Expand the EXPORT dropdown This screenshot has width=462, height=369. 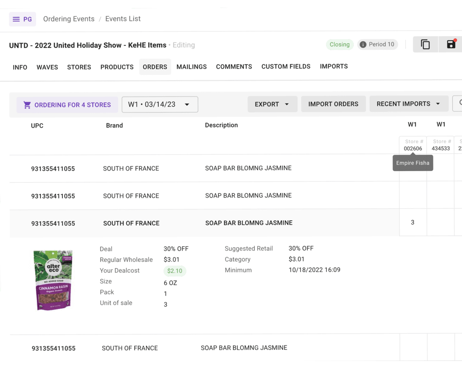pos(272,104)
